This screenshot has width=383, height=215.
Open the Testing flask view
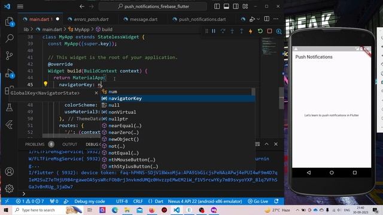click(x=10, y=107)
